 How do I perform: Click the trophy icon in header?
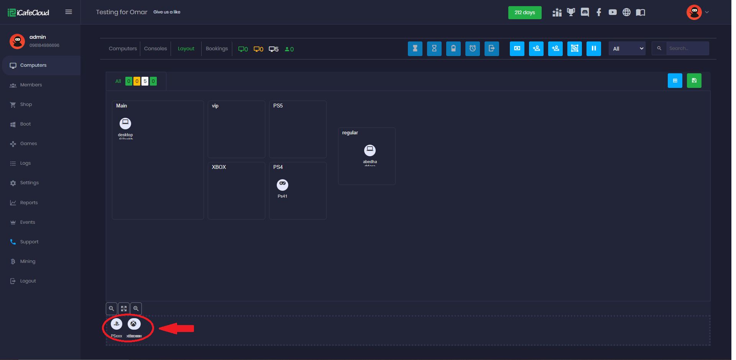(x=571, y=12)
